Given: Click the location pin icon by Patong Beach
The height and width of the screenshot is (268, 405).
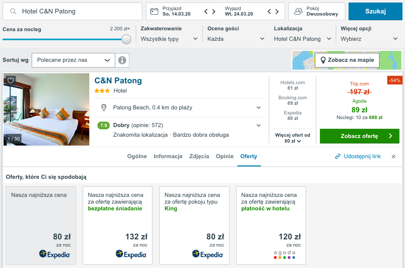Looking at the screenshot, I should [104, 108].
